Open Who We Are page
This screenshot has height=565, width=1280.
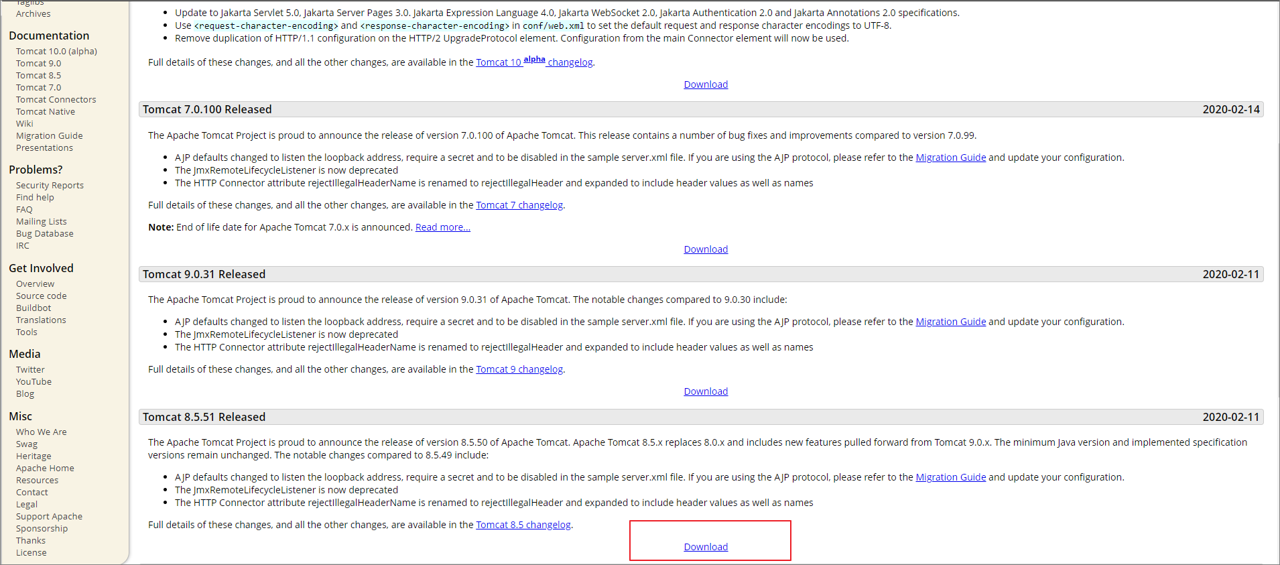[x=41, y=432]
